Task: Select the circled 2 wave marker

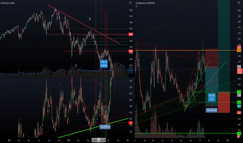Action: pos(90,19)
